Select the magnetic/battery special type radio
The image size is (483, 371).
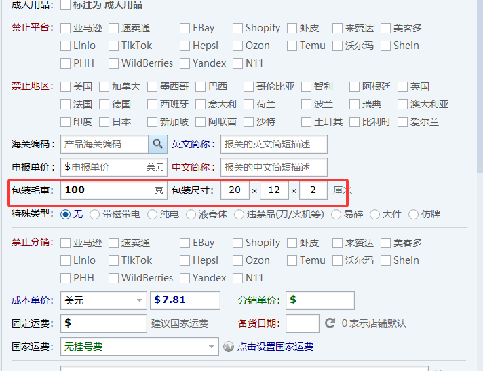pyautogui.click(x=94, y=214)
